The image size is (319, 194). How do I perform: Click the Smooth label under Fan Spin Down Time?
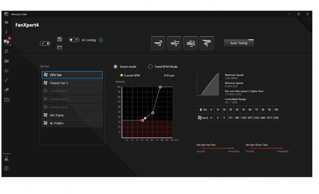click(250, 152)
